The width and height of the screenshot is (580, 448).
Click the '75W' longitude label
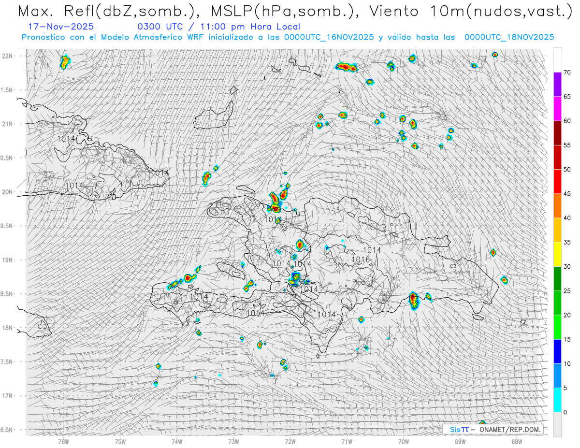(x=120, y=441)
